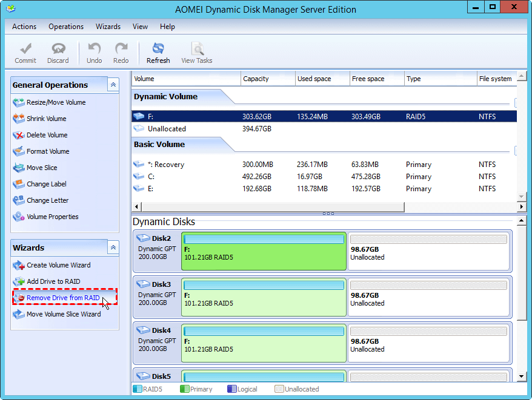
Task: Collapse the Wizards panel
Action: coord(113,248)
